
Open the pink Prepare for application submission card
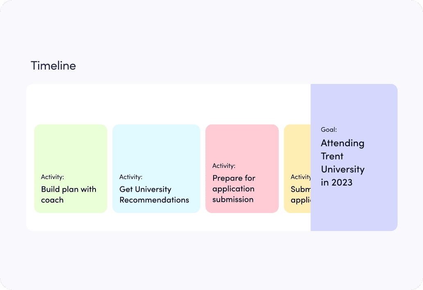242,169
